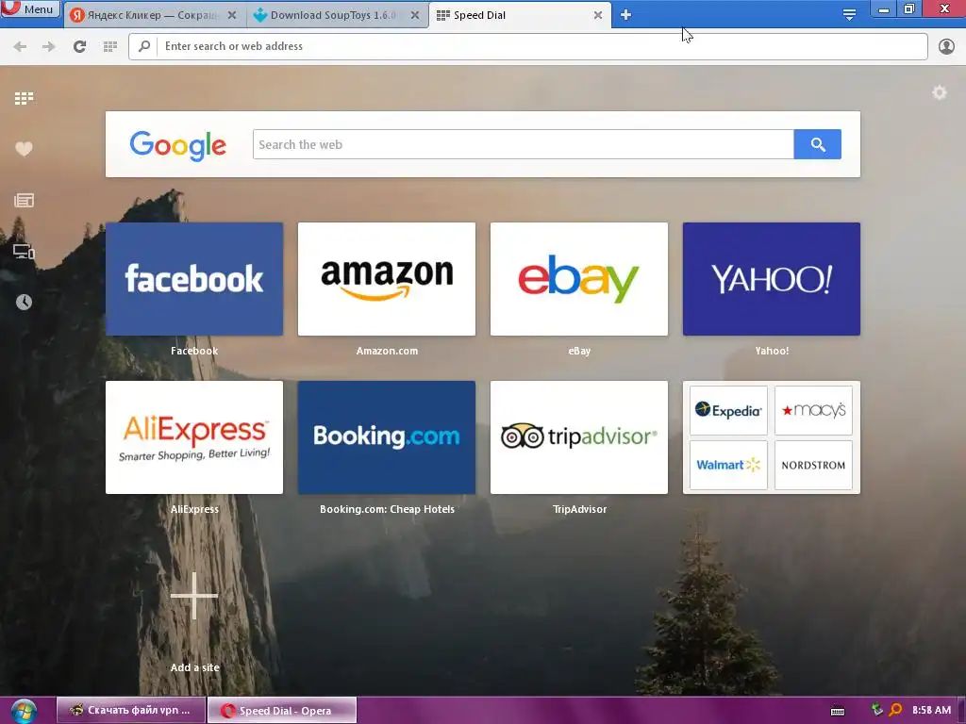
Task: Click the Booking.com: Cheap Hotels label
Action: (x=387, y=509)
